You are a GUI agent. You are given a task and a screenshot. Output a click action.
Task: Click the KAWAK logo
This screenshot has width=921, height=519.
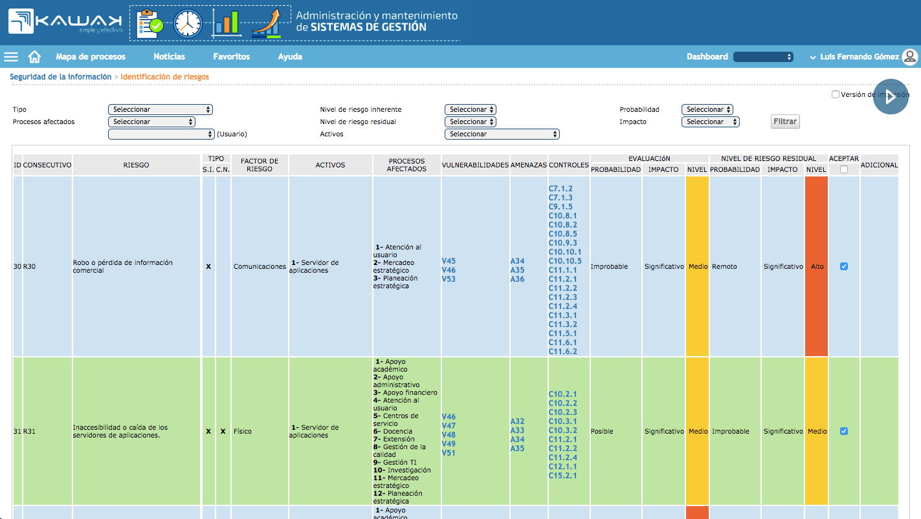(x=65, y=21)
